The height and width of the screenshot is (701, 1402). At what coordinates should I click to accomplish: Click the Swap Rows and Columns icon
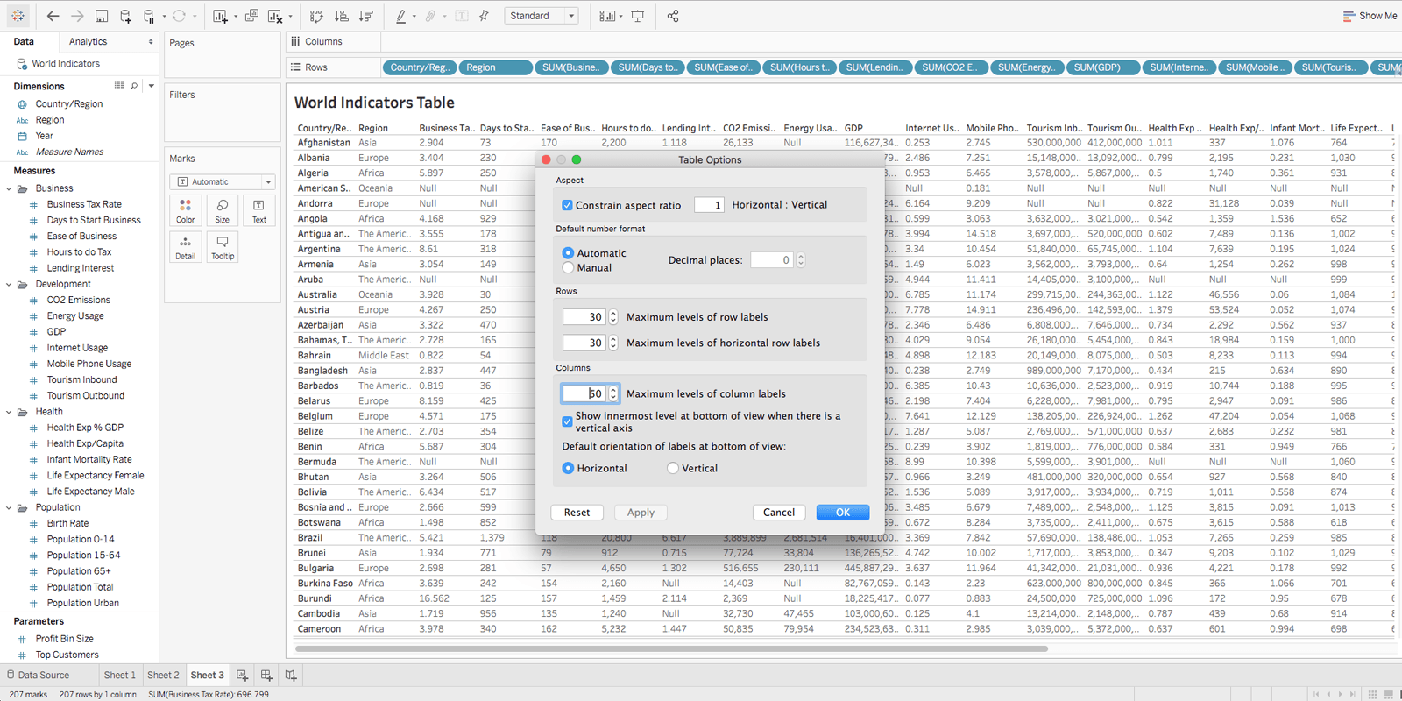[317, 16]
